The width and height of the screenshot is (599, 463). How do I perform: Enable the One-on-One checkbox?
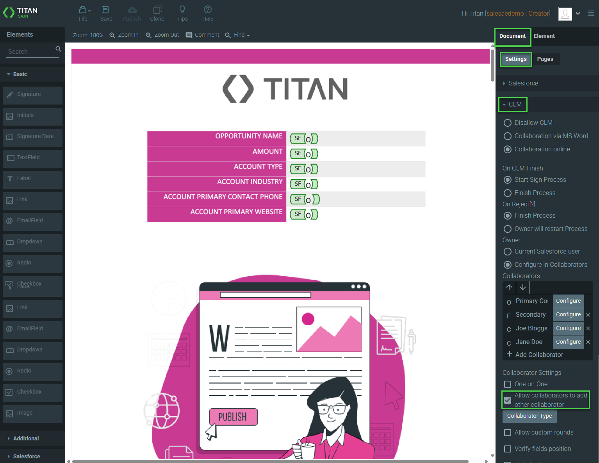[507, 384]
